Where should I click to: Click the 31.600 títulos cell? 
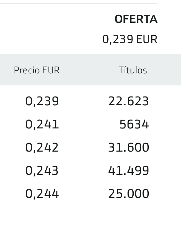129,147
